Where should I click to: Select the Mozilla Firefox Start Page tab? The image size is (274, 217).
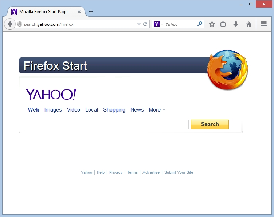tap(46, 12)
